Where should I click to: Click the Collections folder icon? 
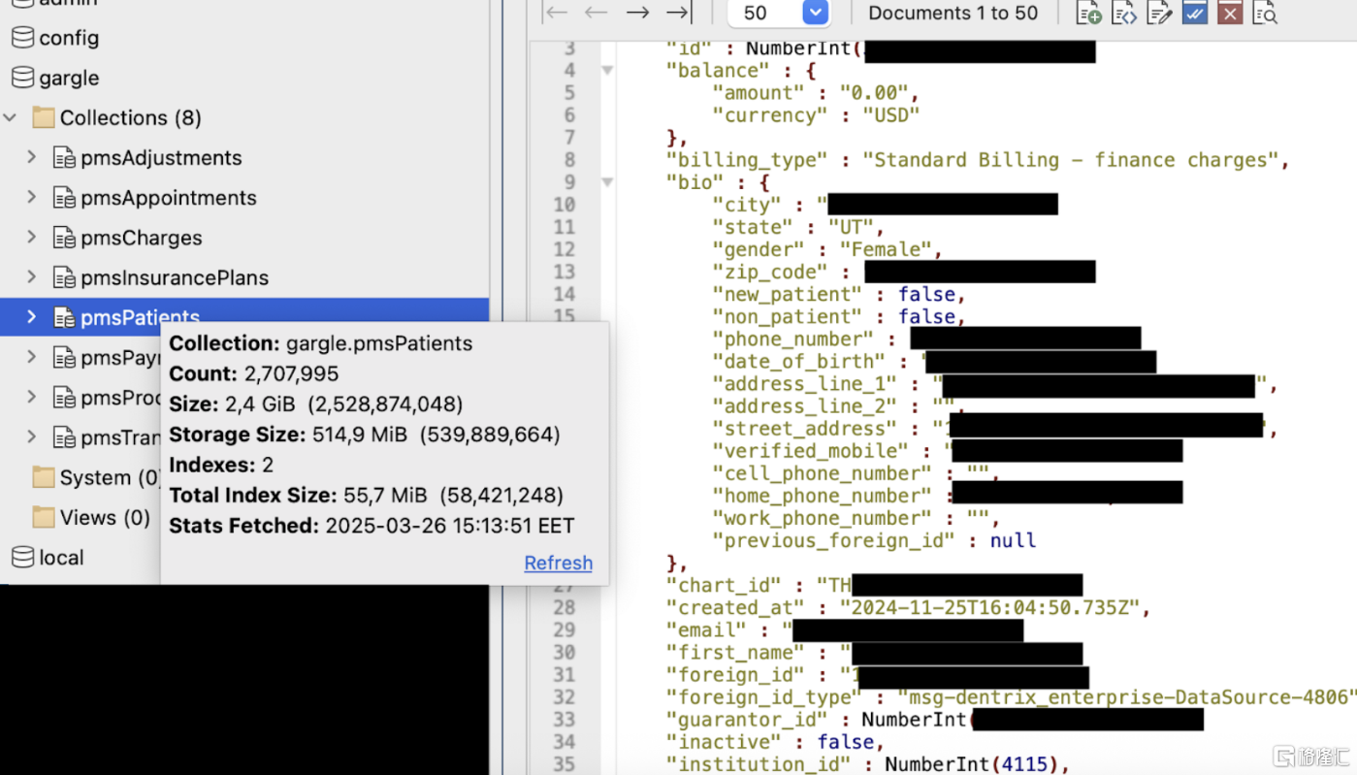click(x=44, y=117)
